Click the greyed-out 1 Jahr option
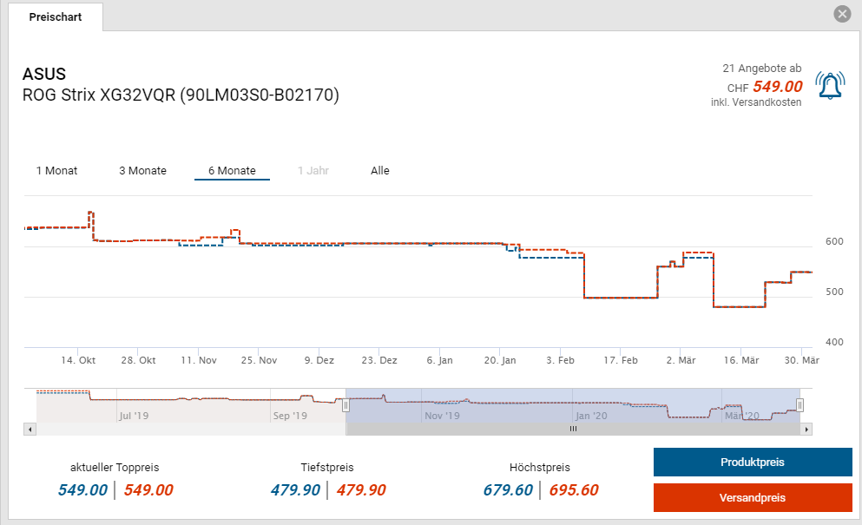Image resolution: width=862 pixels, height=525 pixels. [x=313, y=171]
